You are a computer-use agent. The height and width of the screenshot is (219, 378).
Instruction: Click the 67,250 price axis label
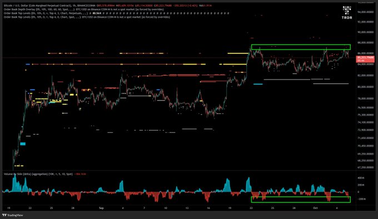[x=366, y=167]
